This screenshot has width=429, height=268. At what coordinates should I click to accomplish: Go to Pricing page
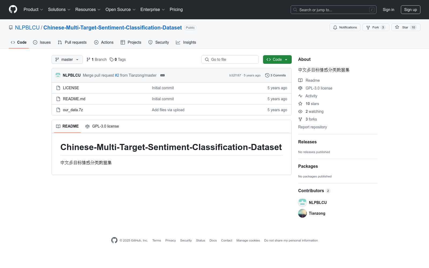coord(176,9)
